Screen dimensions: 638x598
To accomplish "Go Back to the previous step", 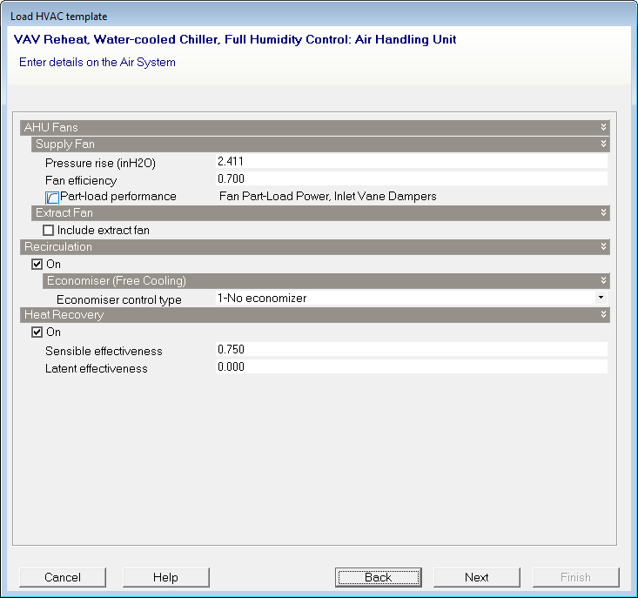I will pyautogui.click(x=378, y=577).
